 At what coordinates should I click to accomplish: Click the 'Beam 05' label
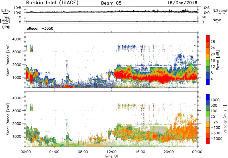pos(111,3)
